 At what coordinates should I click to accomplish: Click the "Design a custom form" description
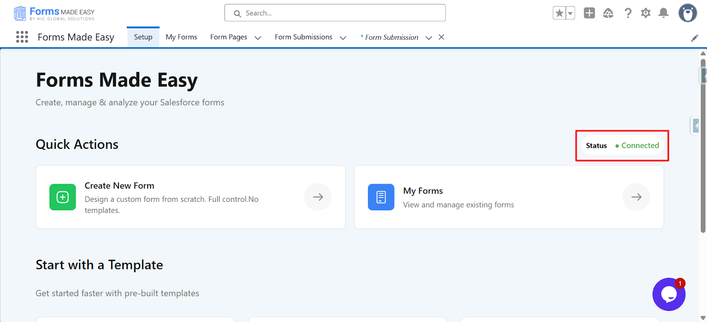coord(171,205)
